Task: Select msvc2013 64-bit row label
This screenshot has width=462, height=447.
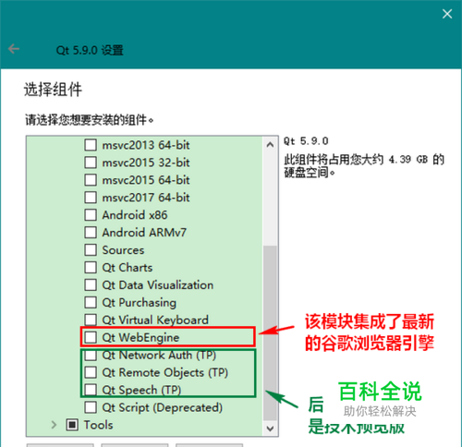Action: point(146,145)
